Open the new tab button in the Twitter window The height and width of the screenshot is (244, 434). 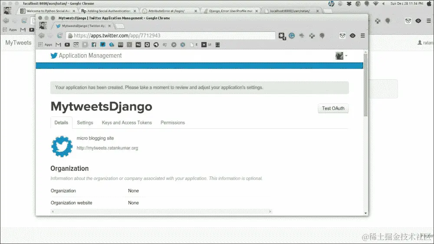pos(120,26)
